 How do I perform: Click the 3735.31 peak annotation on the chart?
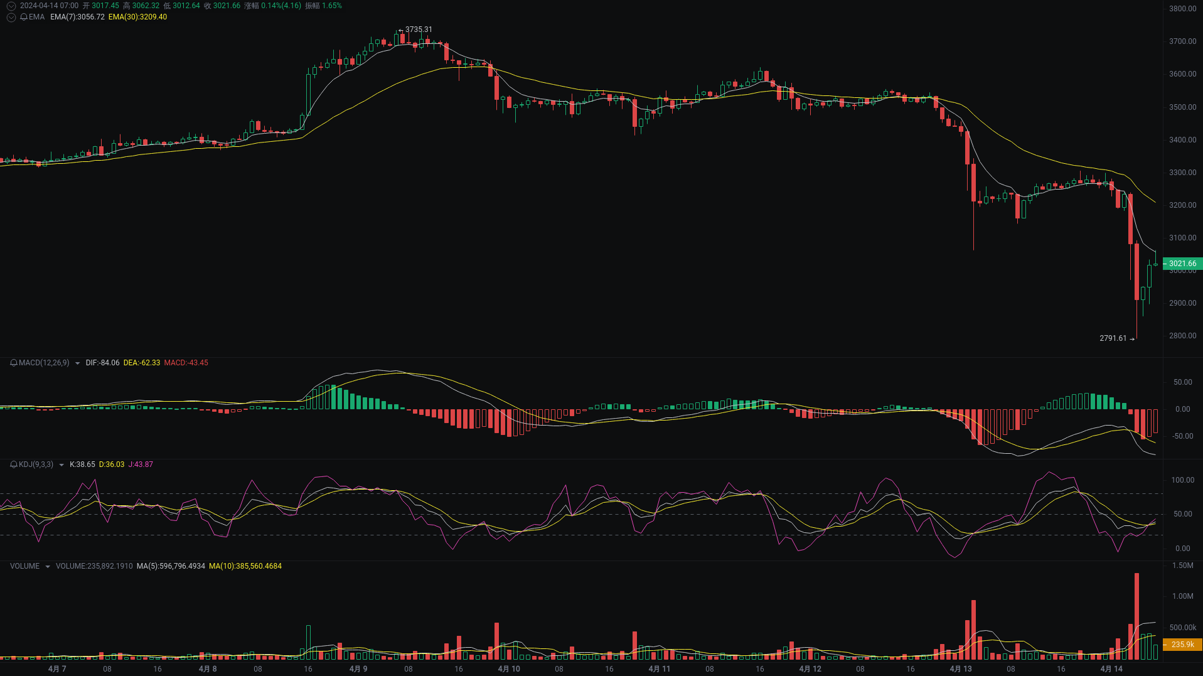418,30
